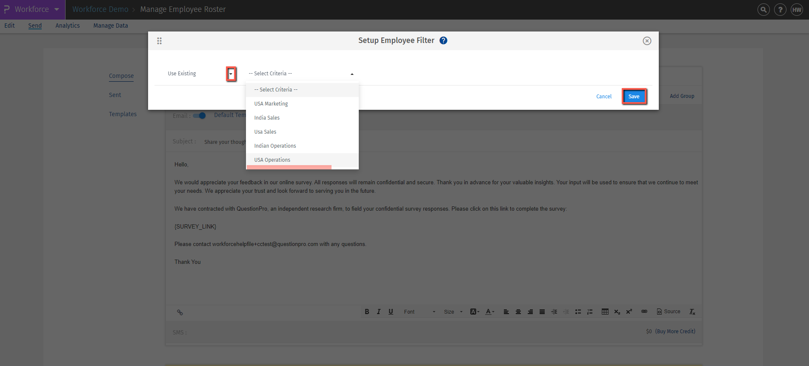Select the USA Marketing criteria

(x=302, y=104)
